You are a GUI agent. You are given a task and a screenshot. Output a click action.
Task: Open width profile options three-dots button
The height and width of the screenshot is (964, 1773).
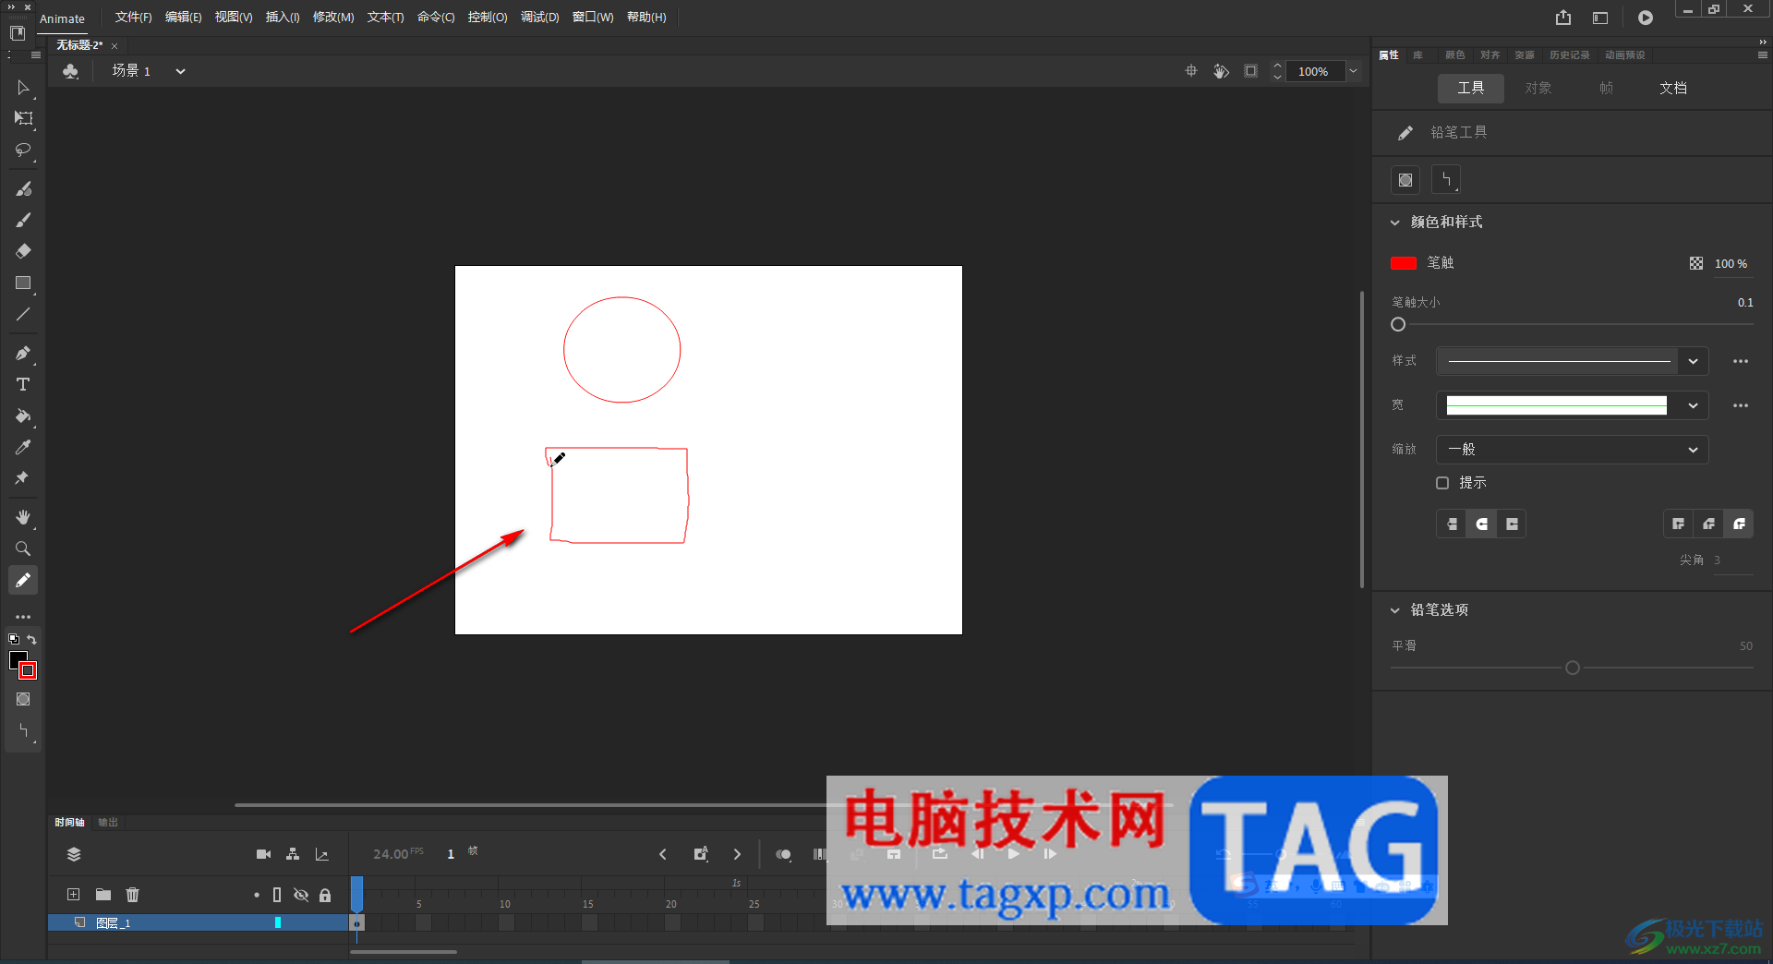[1740, 405]
